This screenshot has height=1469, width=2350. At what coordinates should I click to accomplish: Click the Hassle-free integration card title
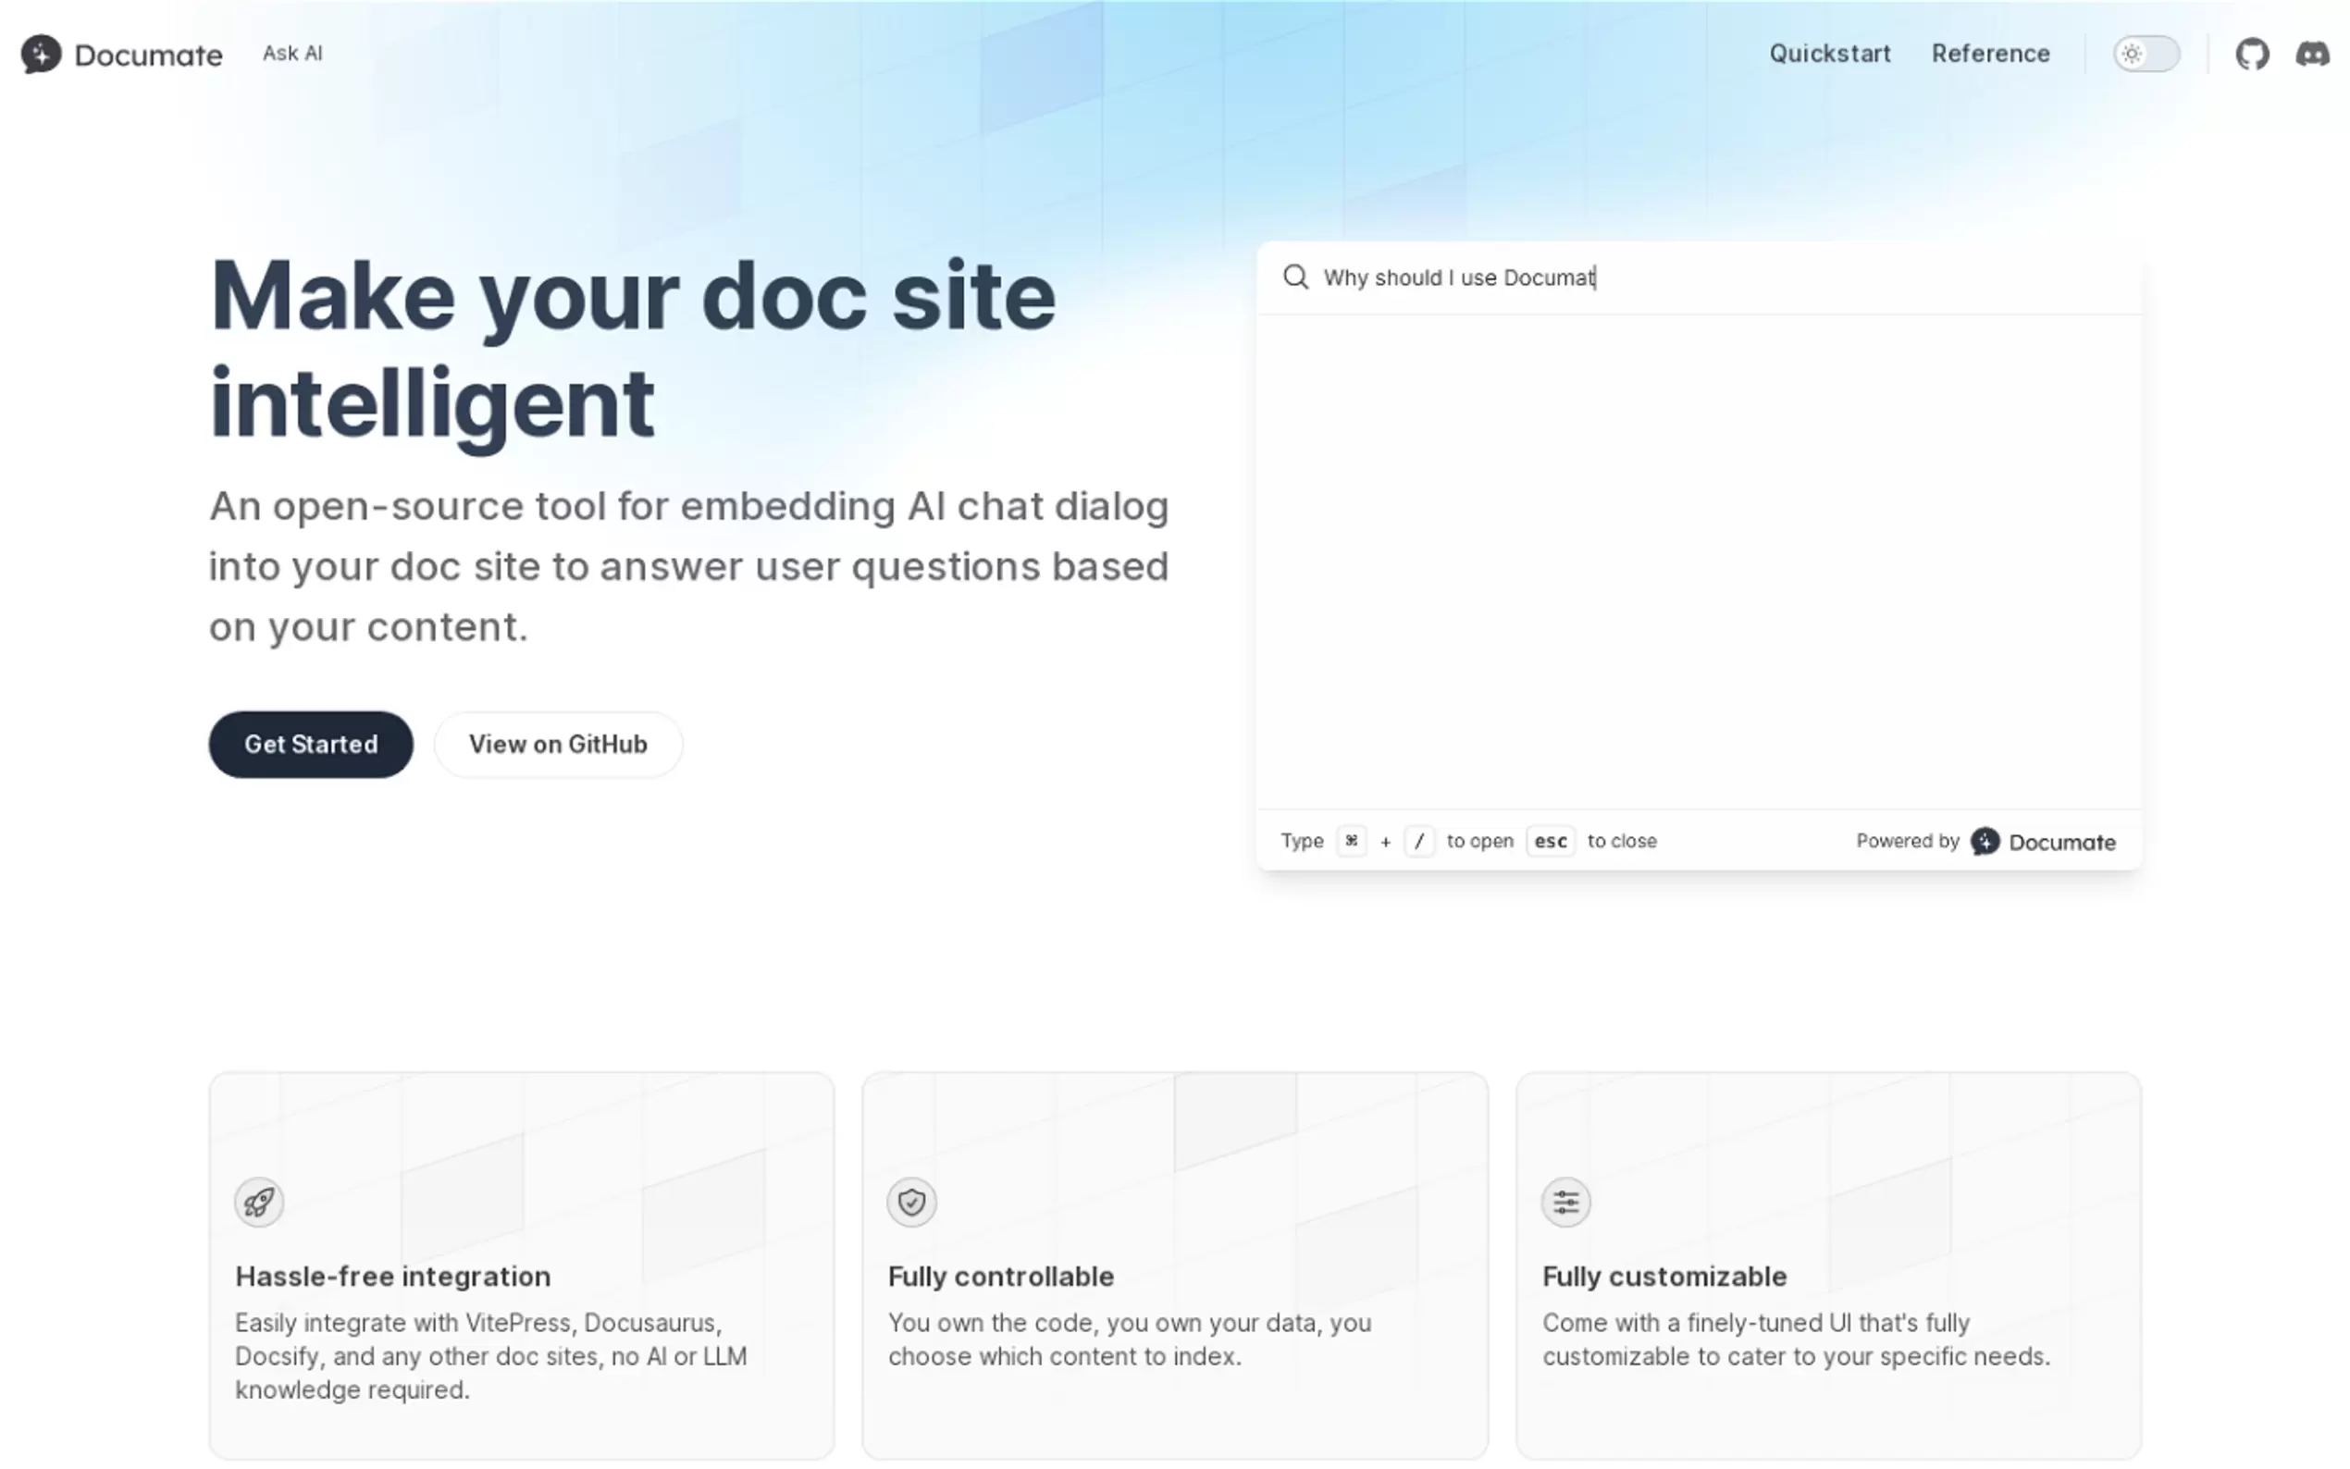pyautogui.click(x=392, y=1277)
